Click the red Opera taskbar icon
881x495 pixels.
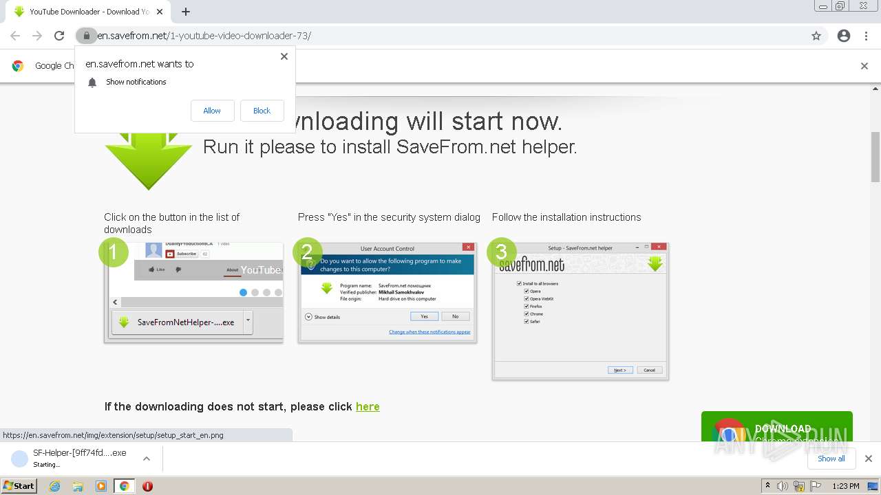[x=147, y=485]
